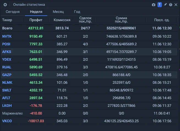This screenshot has width=180, height=131.
Task: Select the Всего total row label
Action: [7, 28]
